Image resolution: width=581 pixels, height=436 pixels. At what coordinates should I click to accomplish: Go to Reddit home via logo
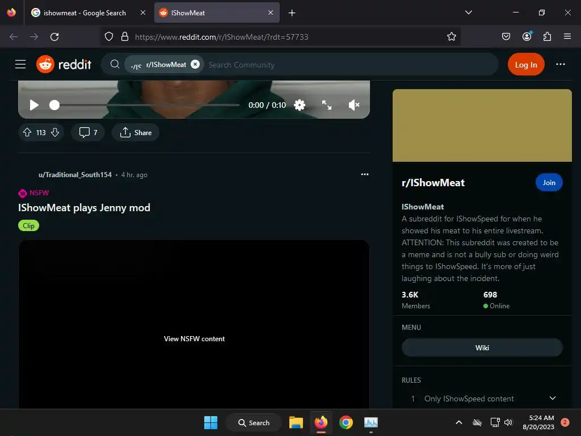pos(64,65)
